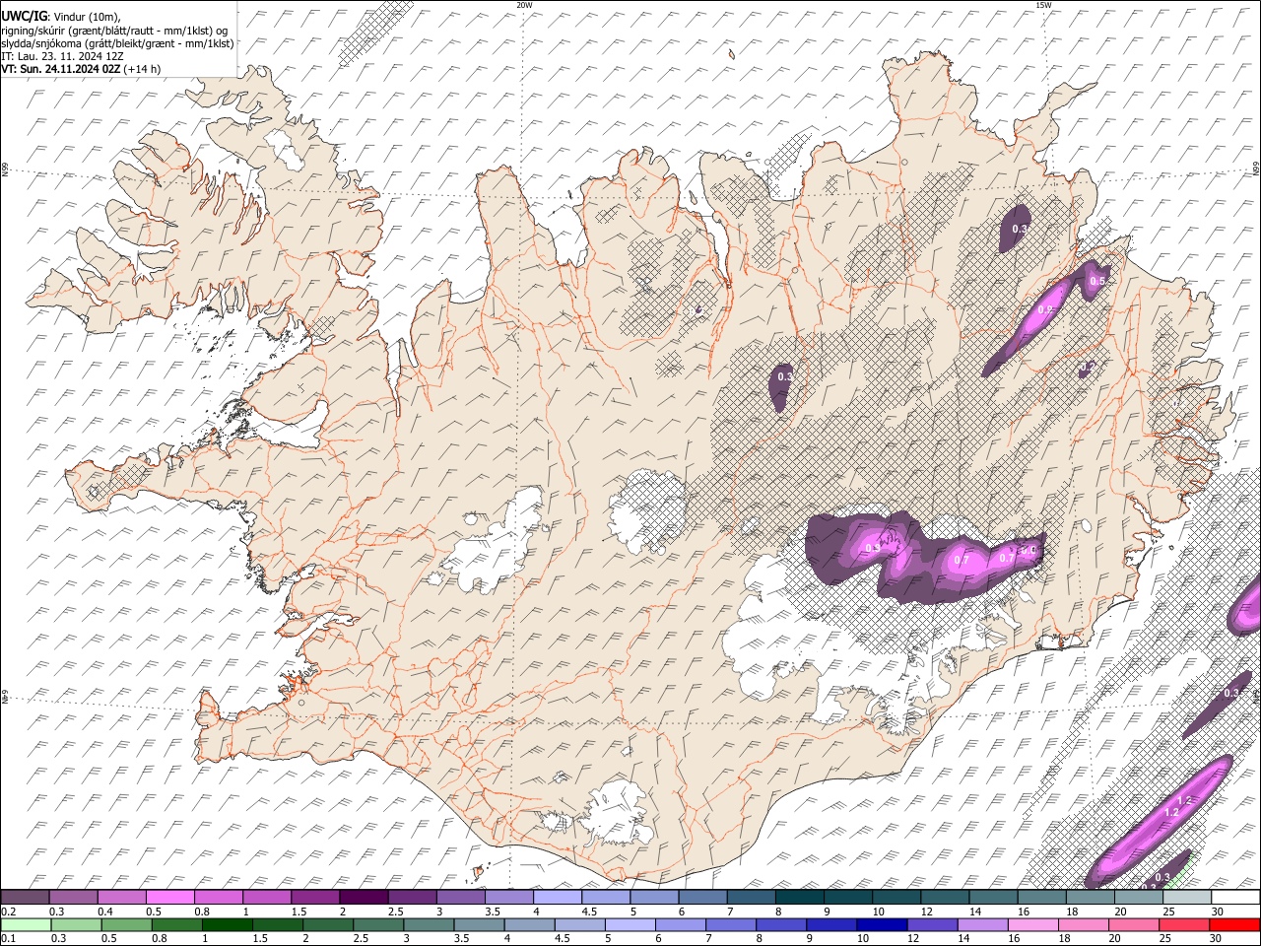Click the UWC/IG map title text
The image size is (1261, 946).
[25, 16]
